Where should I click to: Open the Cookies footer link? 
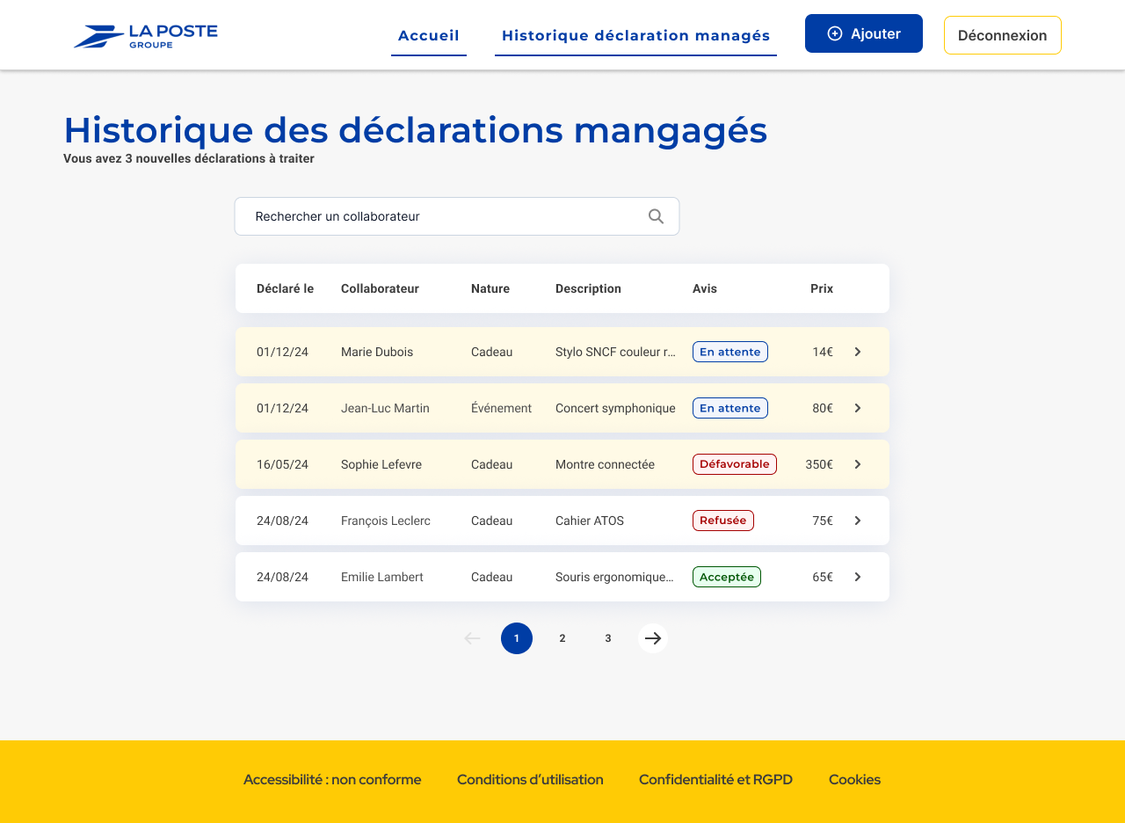point(854,779)
